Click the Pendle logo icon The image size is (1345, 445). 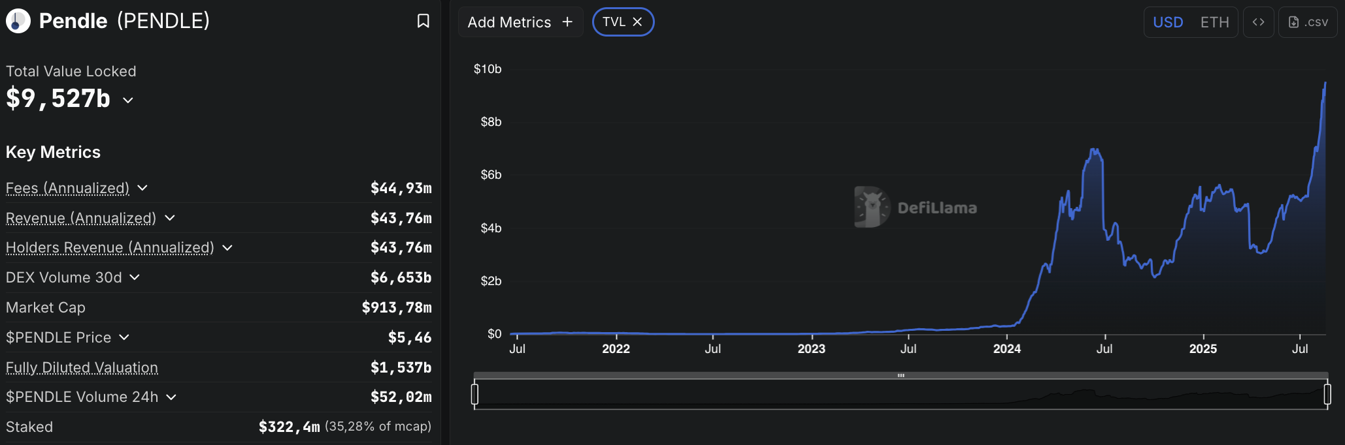tap(18, 21)
